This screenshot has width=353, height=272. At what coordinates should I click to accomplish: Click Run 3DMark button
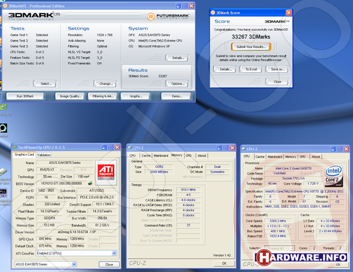(x=25, y=96)
